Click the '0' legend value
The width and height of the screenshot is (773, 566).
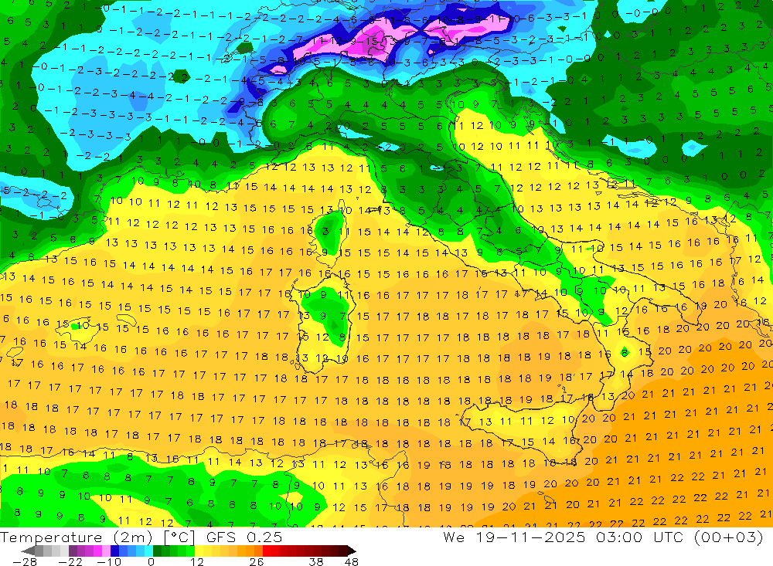coord(151,561)
